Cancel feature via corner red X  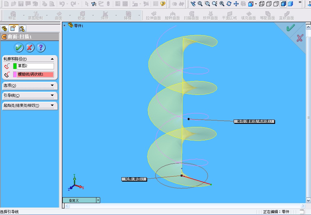[300, 38]
